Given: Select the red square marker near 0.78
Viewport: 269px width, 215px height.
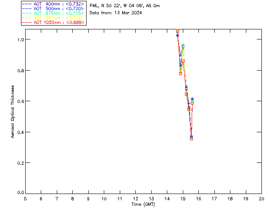Looking at the screenshot, I should [x=180, y=73].
